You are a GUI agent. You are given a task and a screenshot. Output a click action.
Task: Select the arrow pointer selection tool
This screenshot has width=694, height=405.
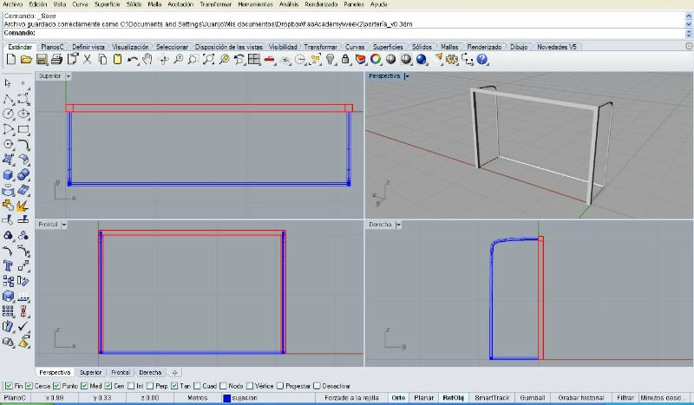coord(8,83)
